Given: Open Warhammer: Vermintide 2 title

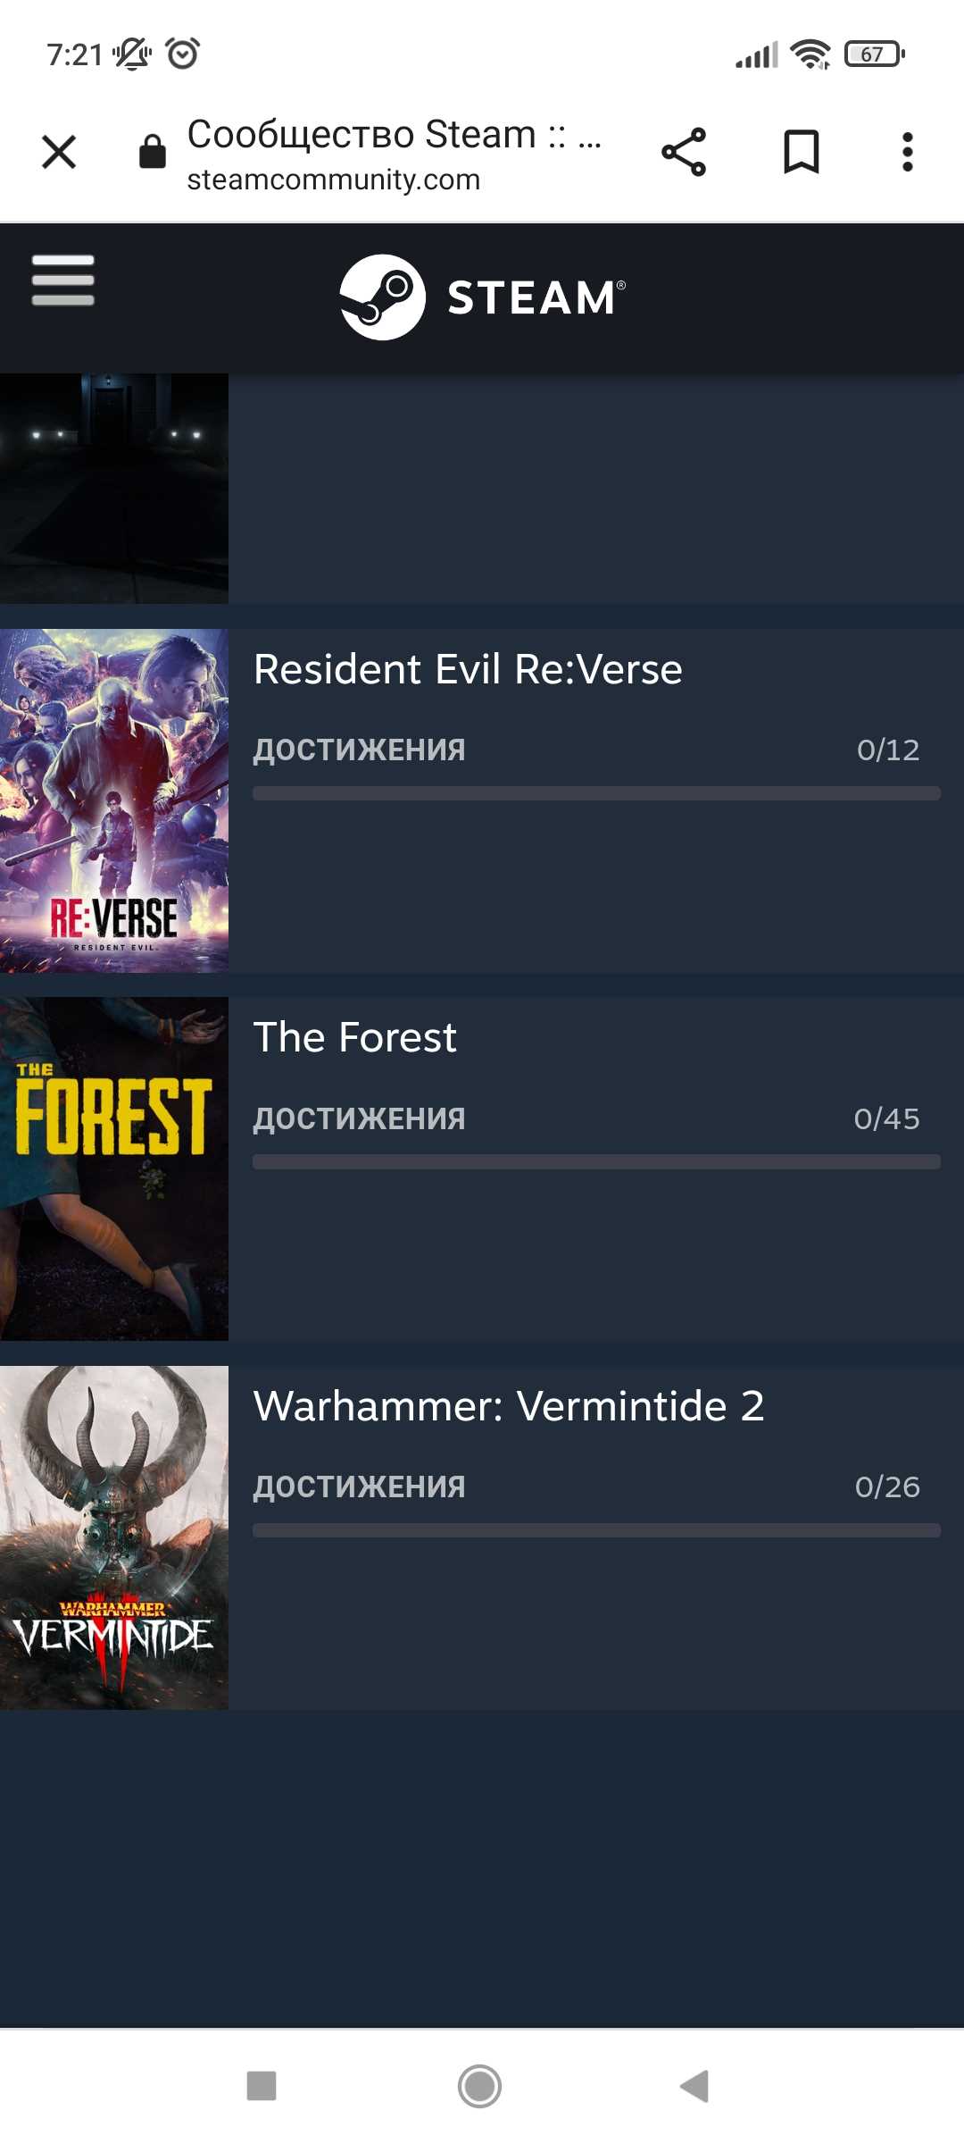Looking at the screenshot, I should coord(509,1406).
